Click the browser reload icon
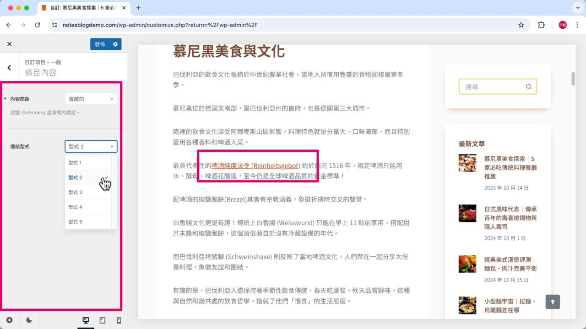This screenshot has width=586, height=329. point(38,25)
